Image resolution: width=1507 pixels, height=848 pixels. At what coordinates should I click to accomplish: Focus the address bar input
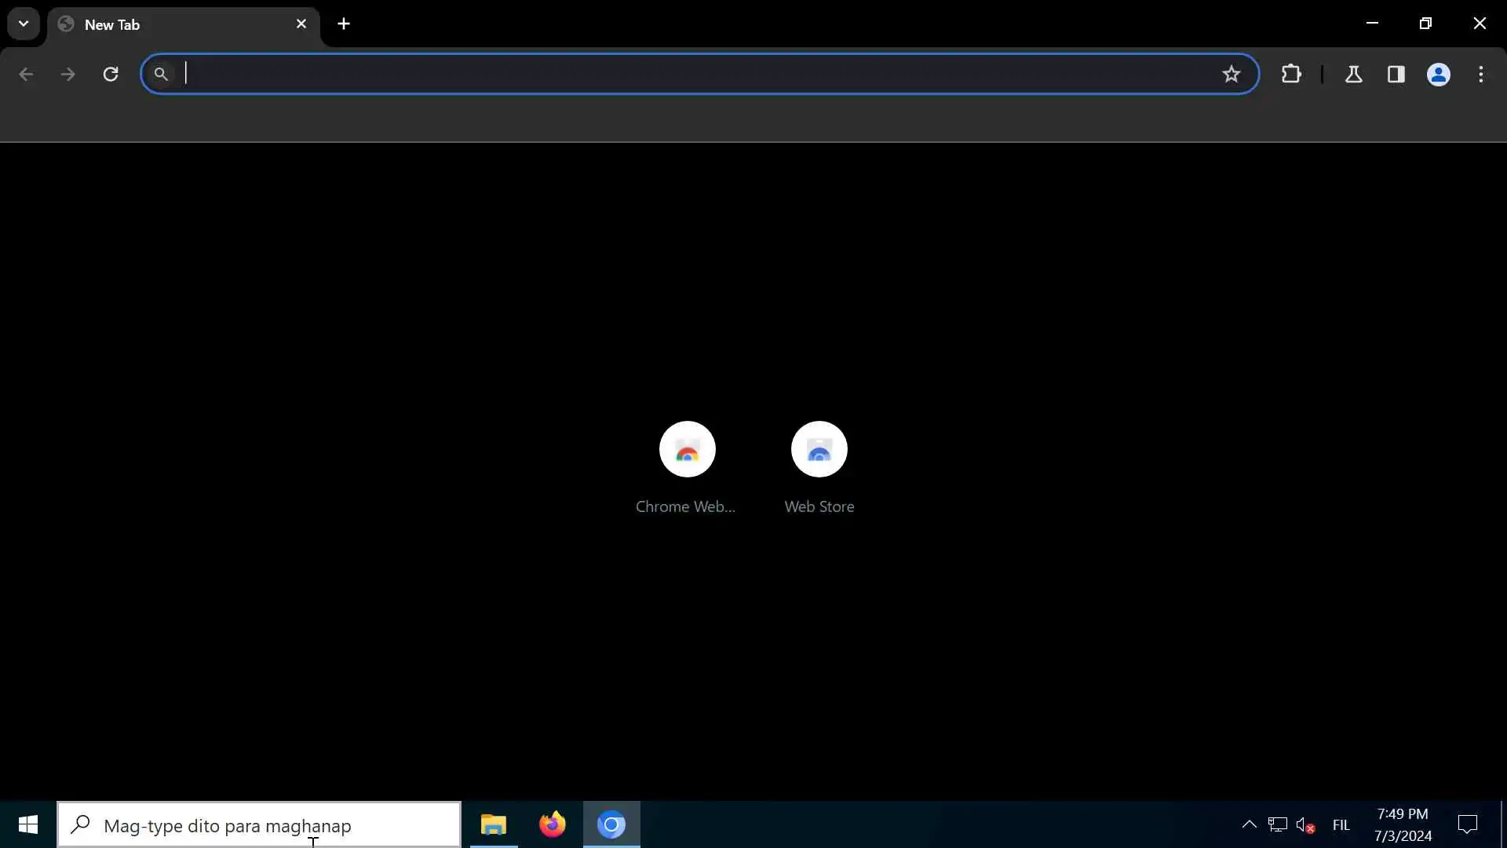tap(691, 74)
